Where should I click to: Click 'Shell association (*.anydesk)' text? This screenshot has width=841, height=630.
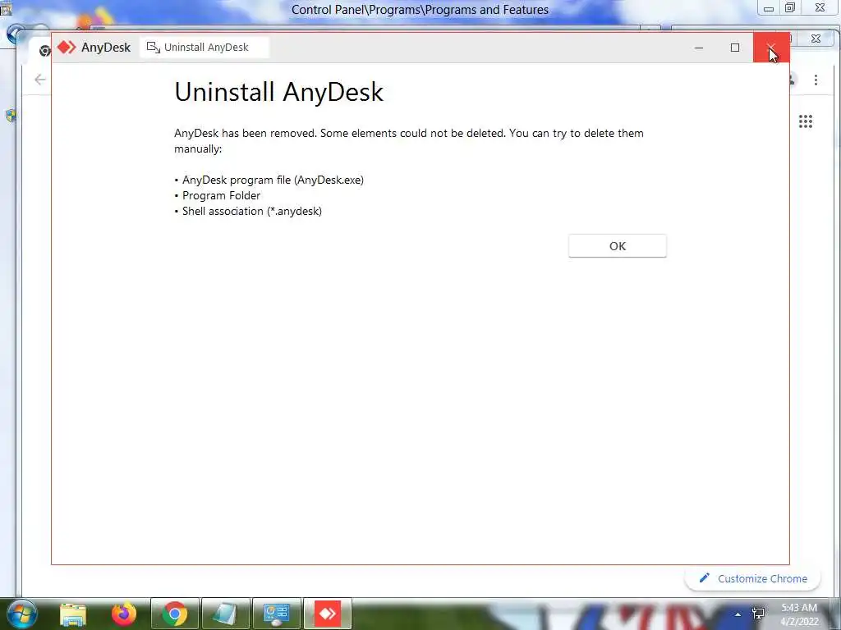251,211
